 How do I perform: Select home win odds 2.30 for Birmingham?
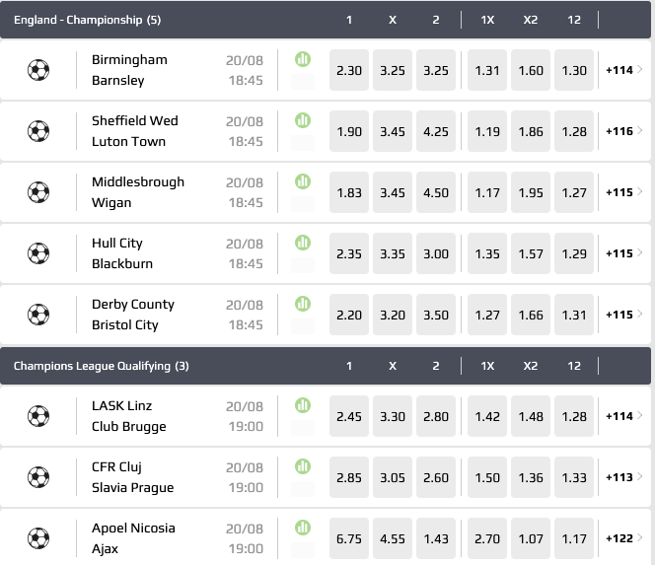(349, 70)
